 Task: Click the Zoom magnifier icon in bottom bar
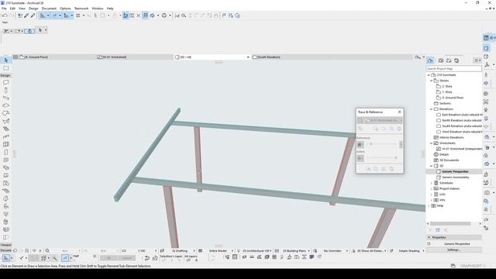click(x=47, y=250)
